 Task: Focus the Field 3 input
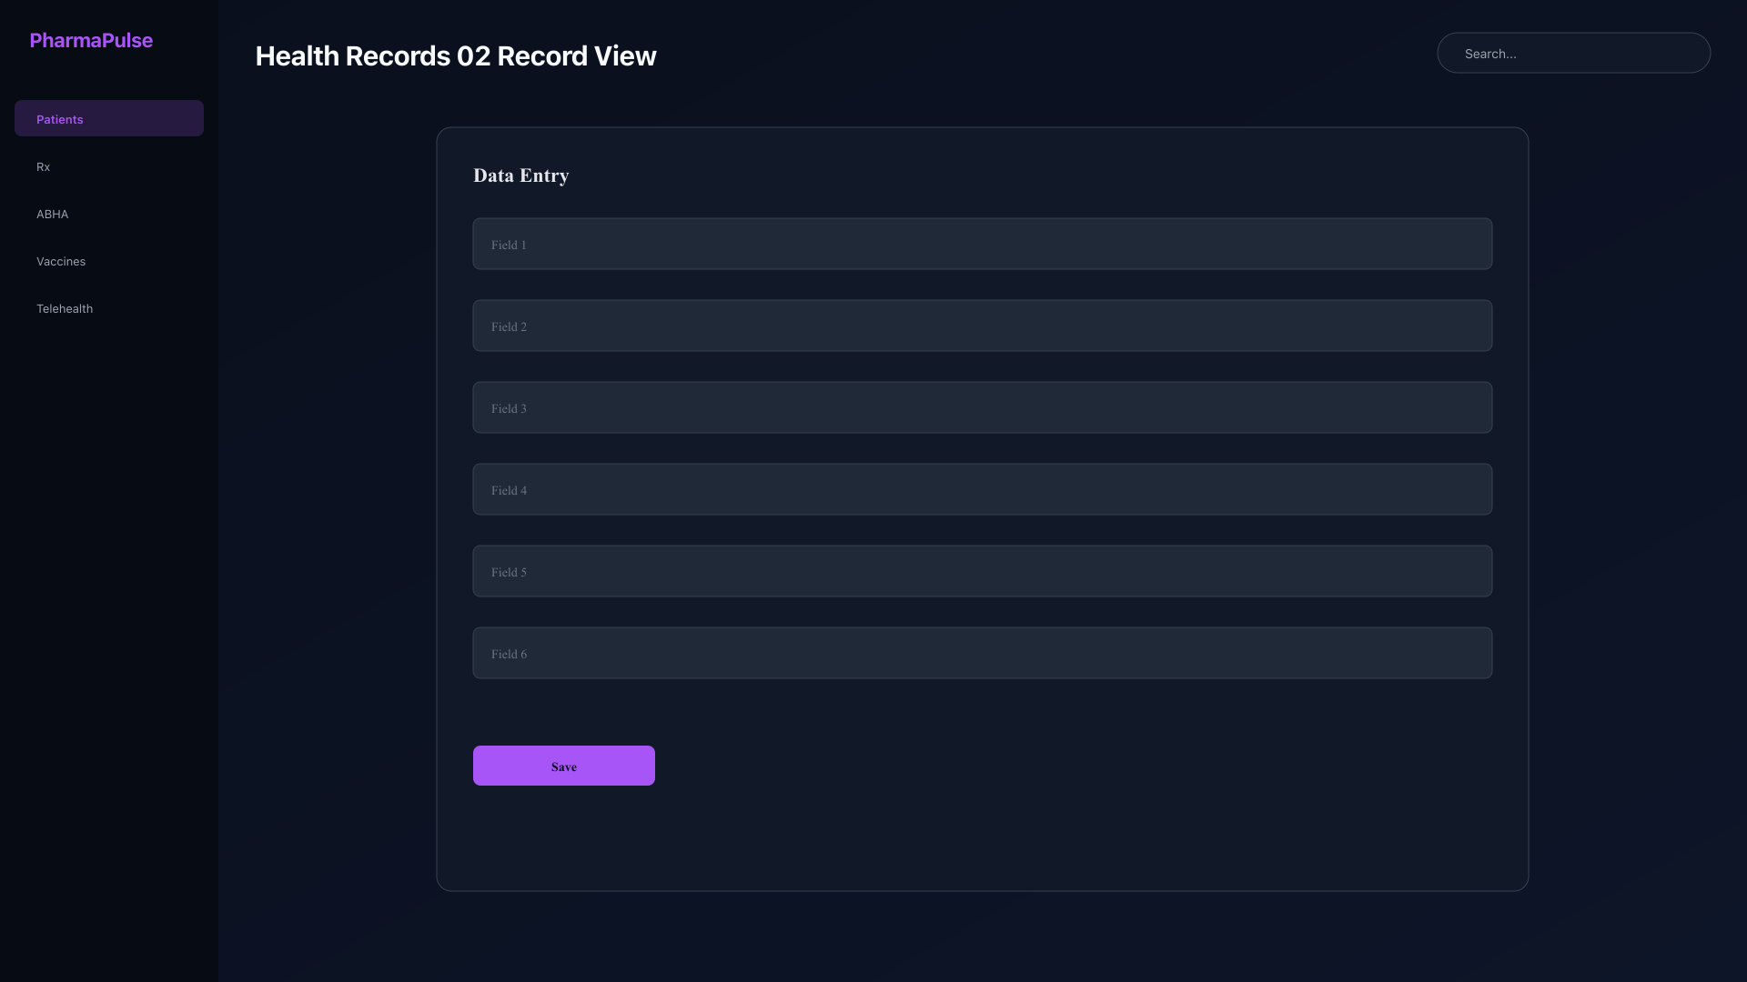(x=983, y=407)
